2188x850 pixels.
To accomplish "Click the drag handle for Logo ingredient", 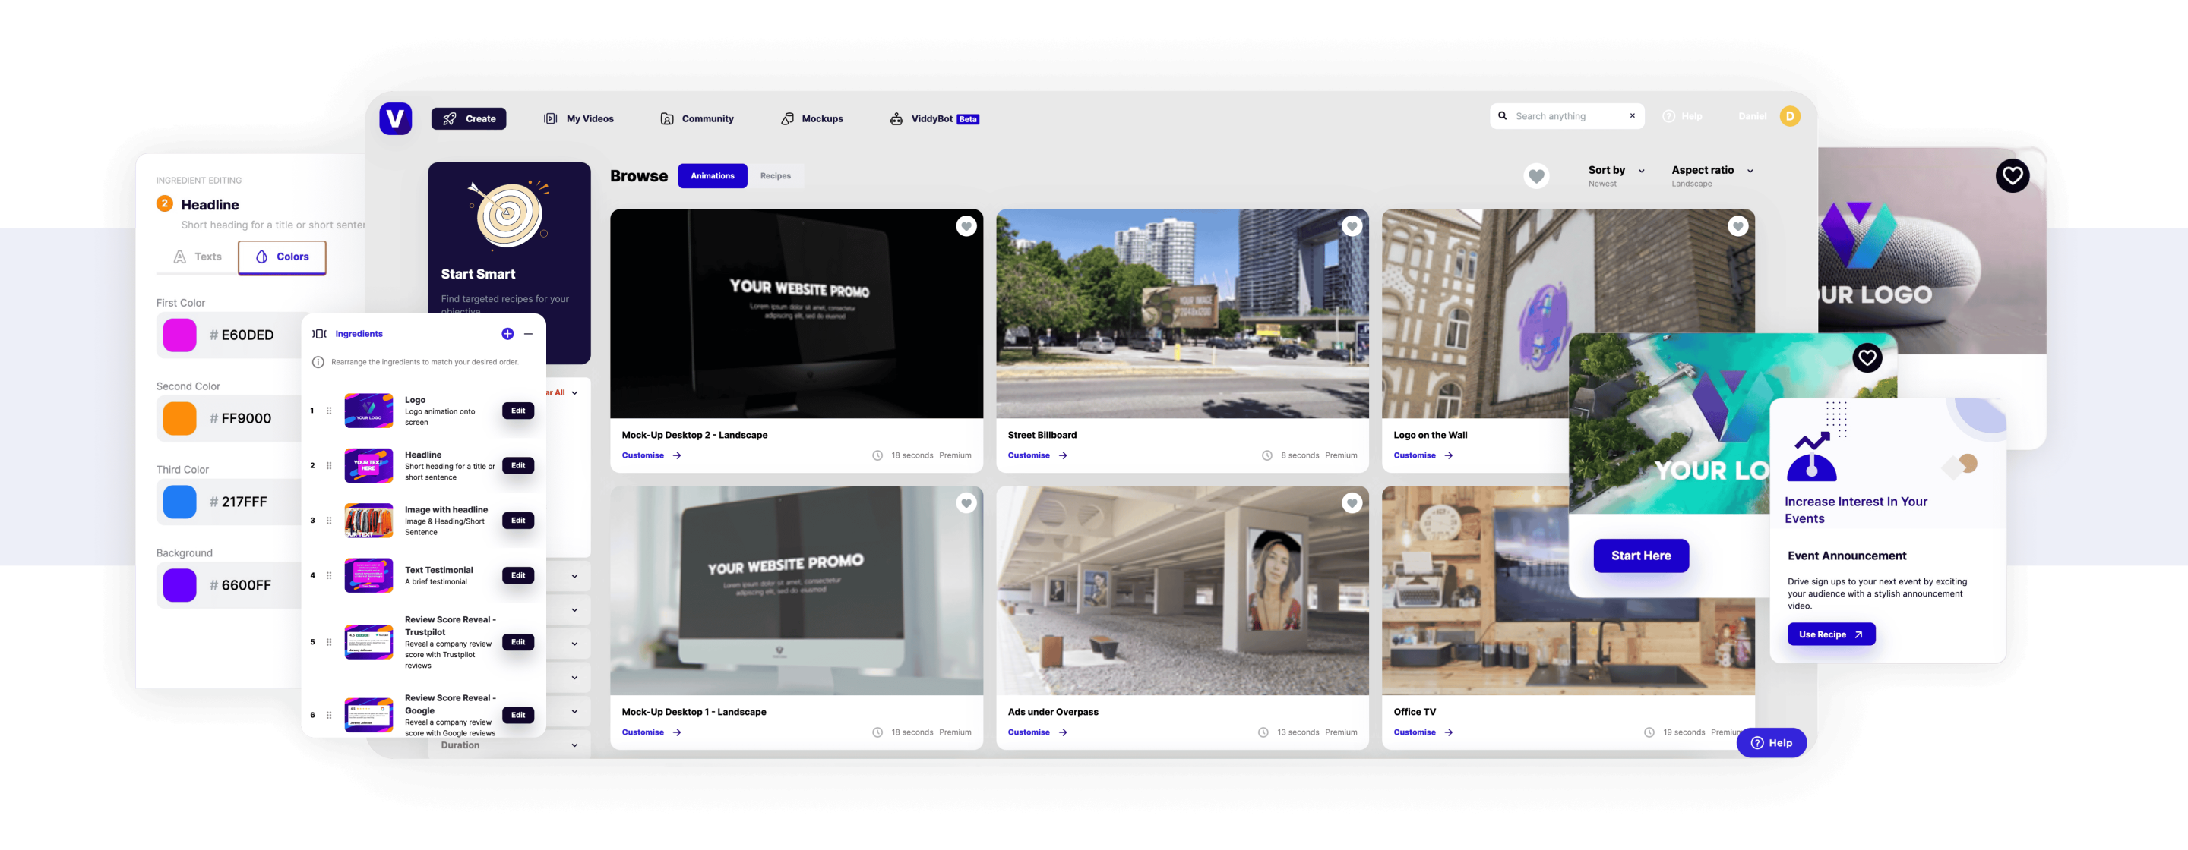I will click(x=329, y=411).
